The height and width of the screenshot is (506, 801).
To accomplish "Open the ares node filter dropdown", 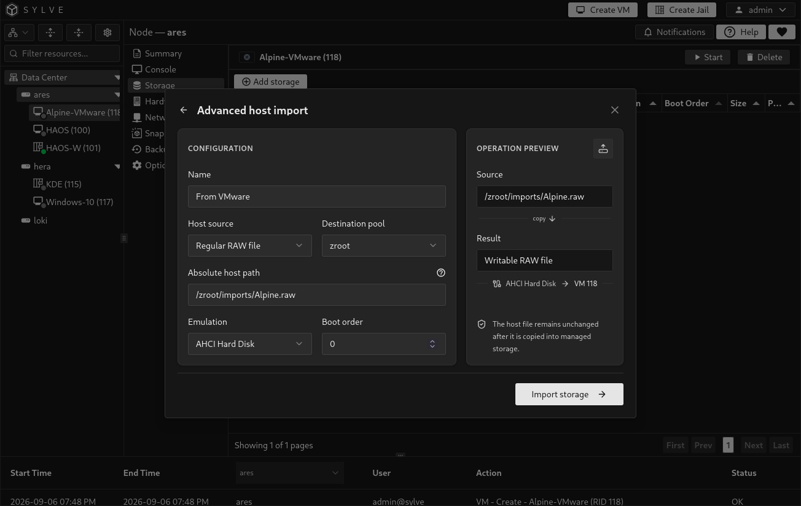I will coord(289,473).
